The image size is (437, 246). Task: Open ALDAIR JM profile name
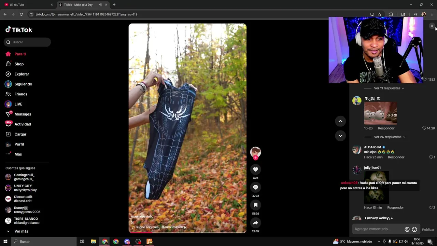click(372, 147)
